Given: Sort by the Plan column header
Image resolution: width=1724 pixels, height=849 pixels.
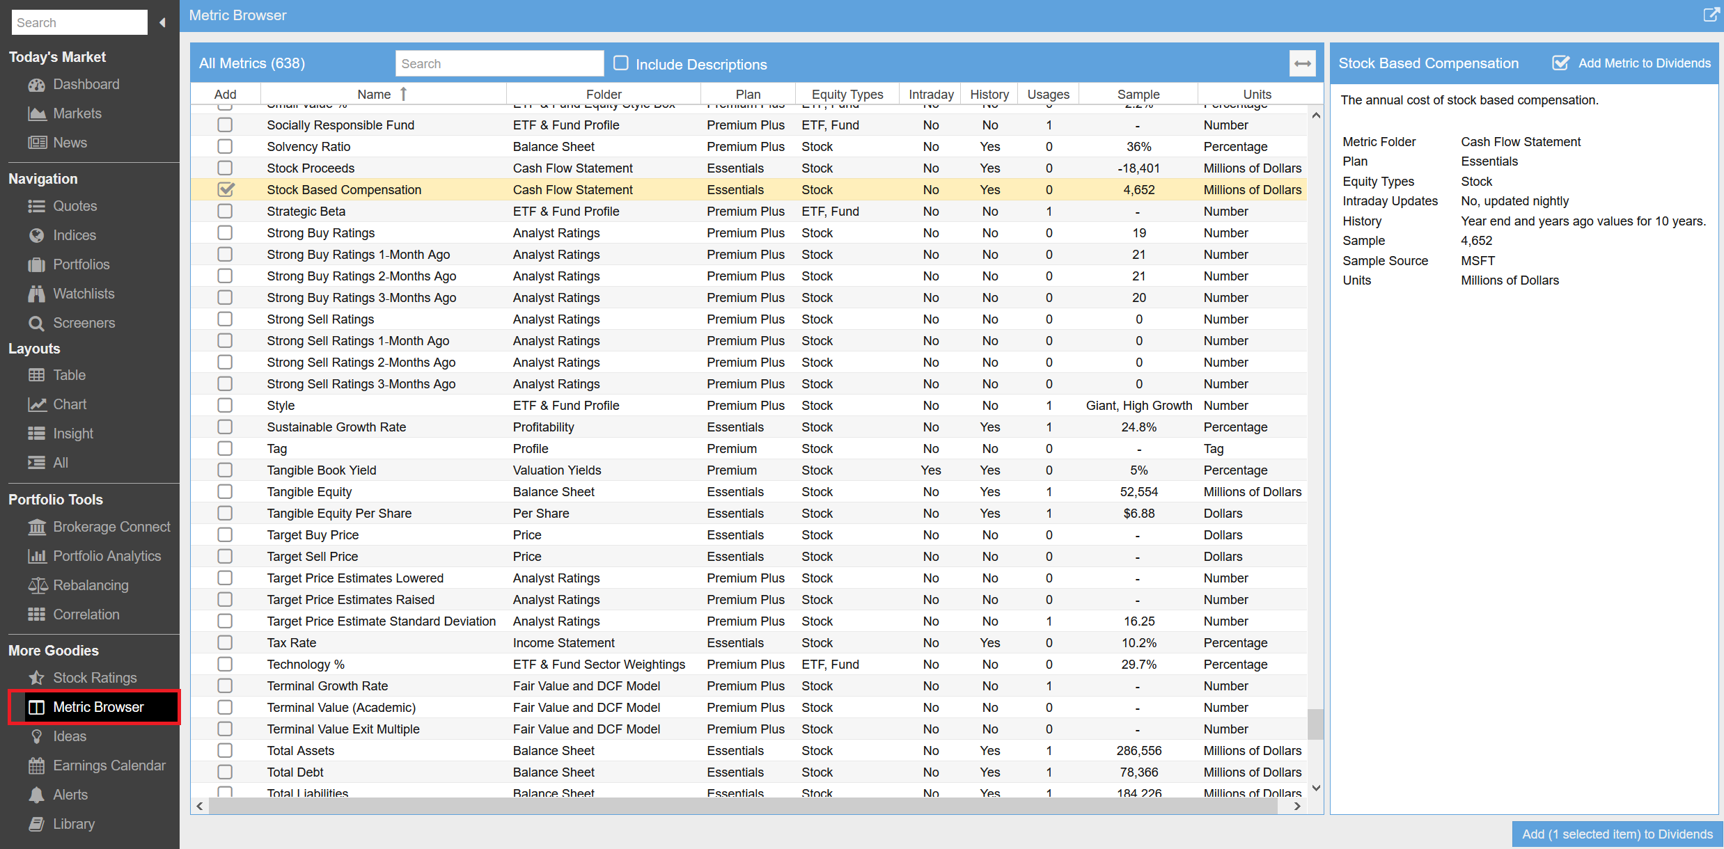Looking at the screenshot, I should coord(748,94).
